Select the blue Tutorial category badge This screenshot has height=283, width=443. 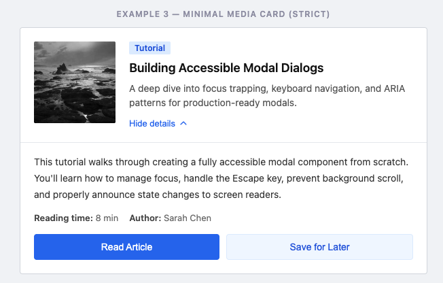pyautogui.click(x=149, y=48)
